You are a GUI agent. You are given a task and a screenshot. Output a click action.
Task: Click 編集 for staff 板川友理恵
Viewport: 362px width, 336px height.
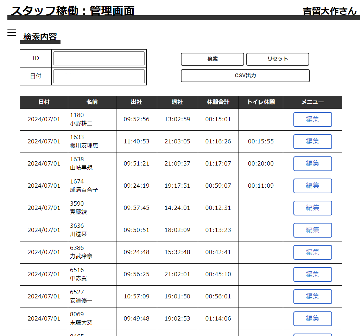312,141
